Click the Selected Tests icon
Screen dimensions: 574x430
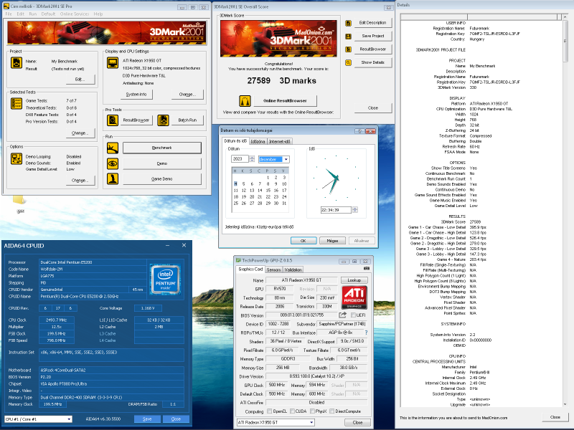(x=16, y=103)
